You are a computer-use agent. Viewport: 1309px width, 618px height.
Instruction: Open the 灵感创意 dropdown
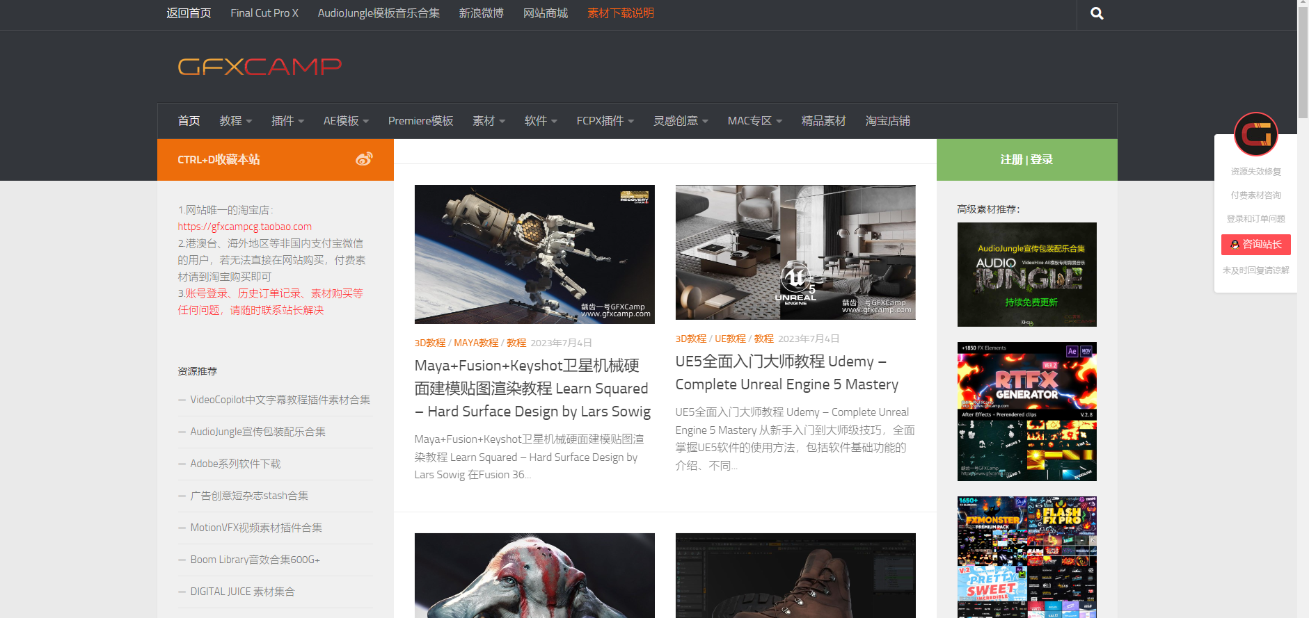coord(681,121)
